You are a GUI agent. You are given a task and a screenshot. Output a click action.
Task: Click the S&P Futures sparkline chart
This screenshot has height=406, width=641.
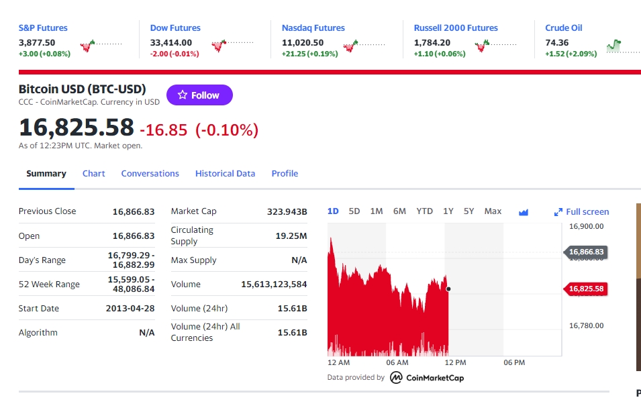pos(101,46)
